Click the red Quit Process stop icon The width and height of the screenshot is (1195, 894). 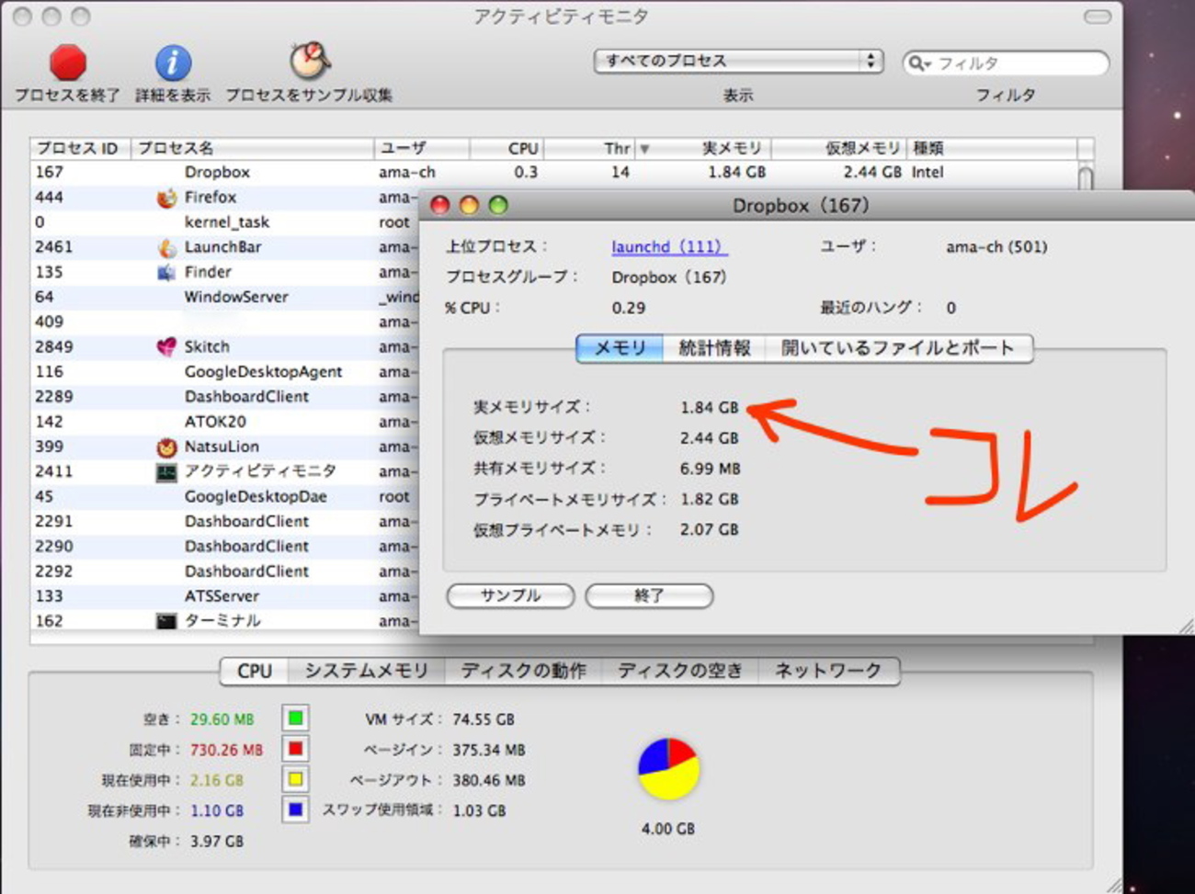point(67,62)
